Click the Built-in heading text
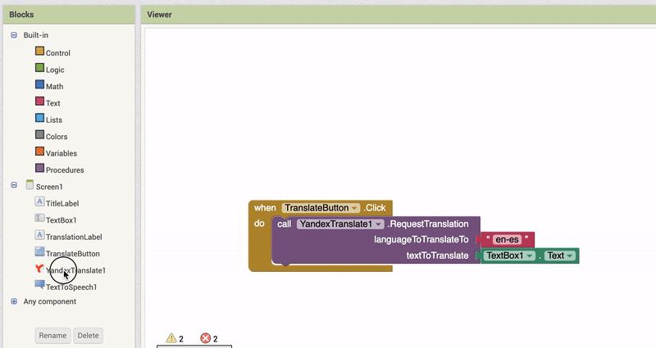 [x=35, y=35]
